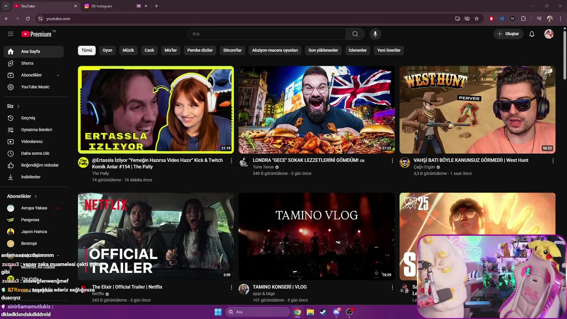Open YouTube Music in sidebar
This screenshot has height=319, width=567.
coord(34,87)
